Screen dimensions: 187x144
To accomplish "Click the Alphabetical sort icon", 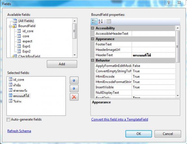I will (x=100, y=21).
